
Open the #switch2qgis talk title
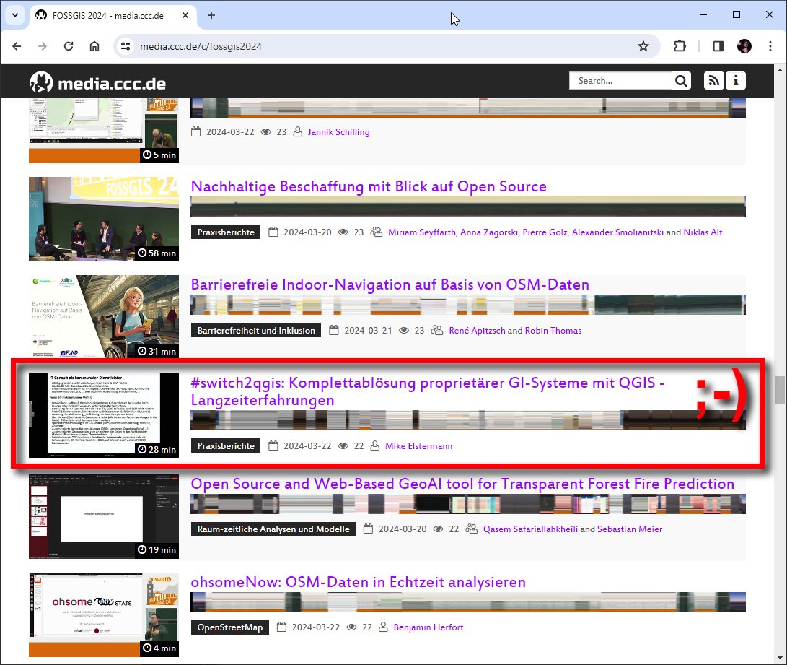(x=428, y=391)
